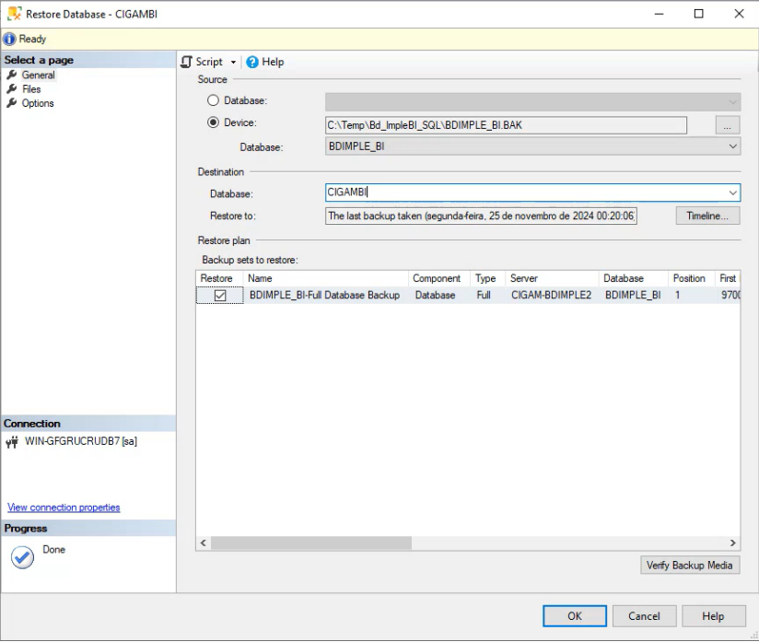The image size is (759, 642).
Task: Open the Timeline... button
Action: click(x=707, y=216)
